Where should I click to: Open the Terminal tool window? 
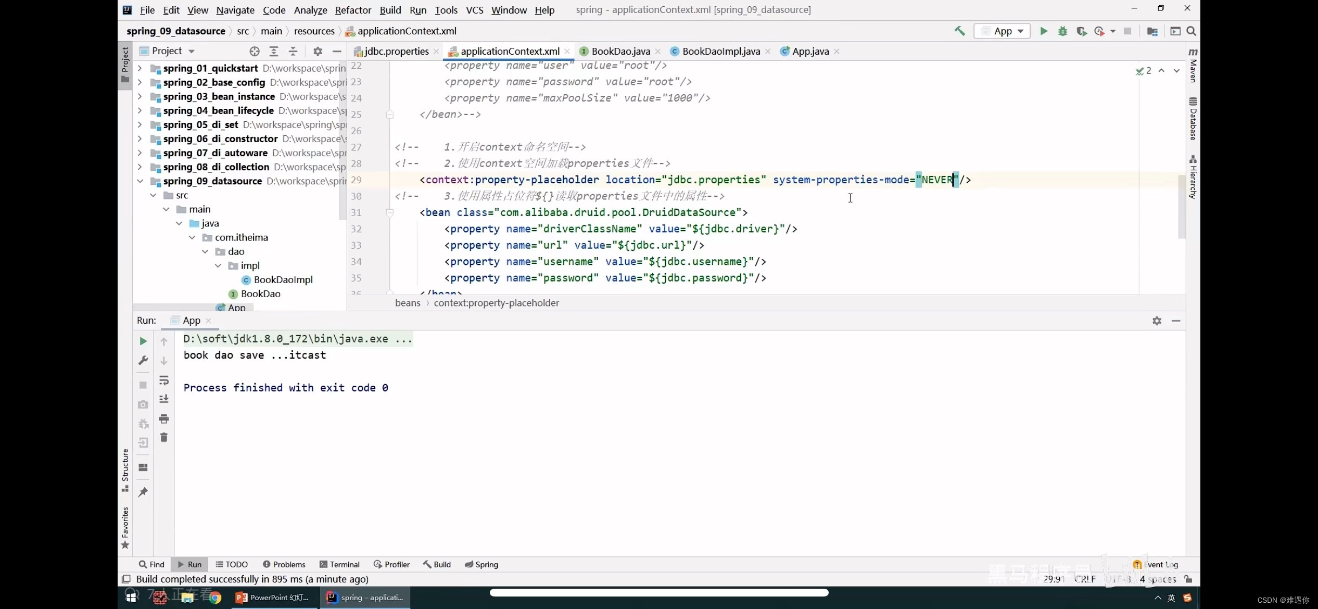point(339,564)
